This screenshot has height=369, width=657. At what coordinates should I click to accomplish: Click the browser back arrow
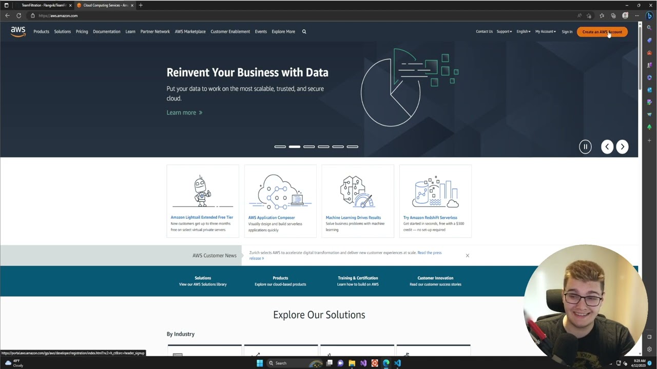click(x=7, y=15)
